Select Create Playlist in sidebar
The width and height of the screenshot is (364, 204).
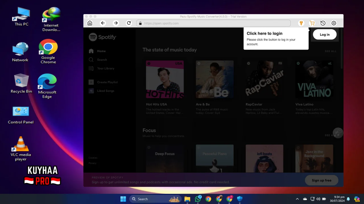pyautogui.click(x=103, y=82)
